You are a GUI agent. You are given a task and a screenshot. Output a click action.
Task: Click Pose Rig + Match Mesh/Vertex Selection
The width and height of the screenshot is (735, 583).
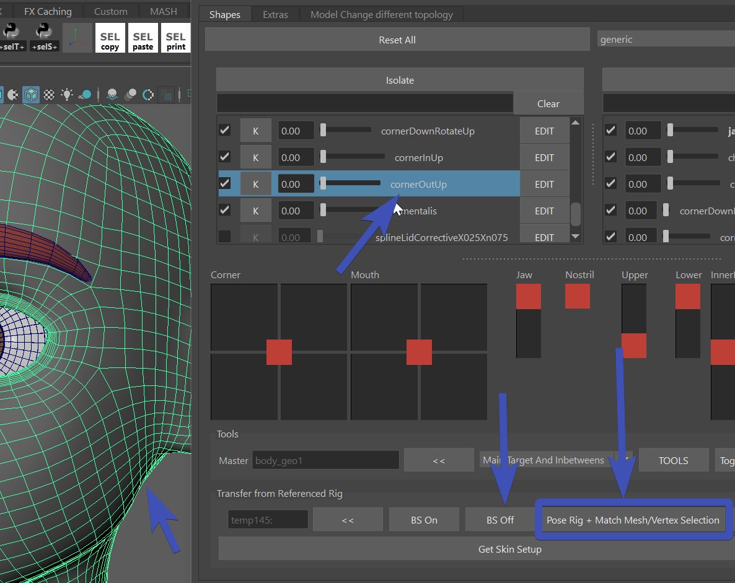(x=633, y=520)
